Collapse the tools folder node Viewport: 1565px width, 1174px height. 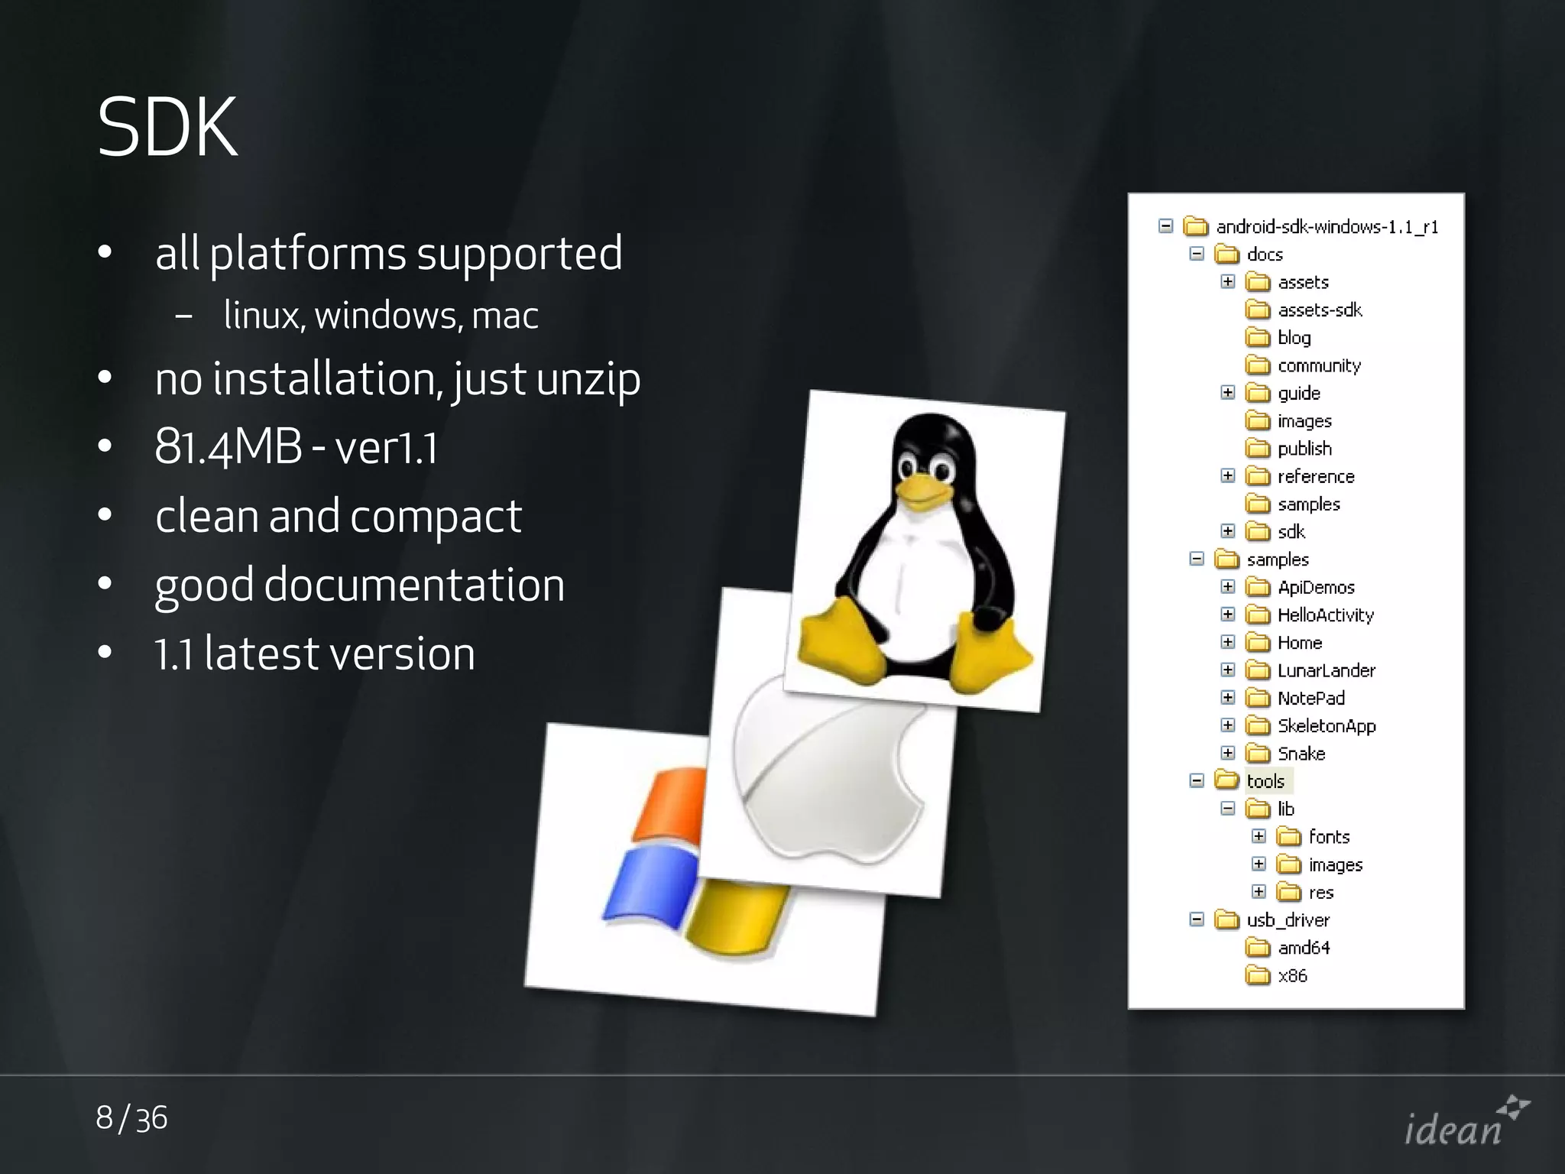tap(1197, 780)
